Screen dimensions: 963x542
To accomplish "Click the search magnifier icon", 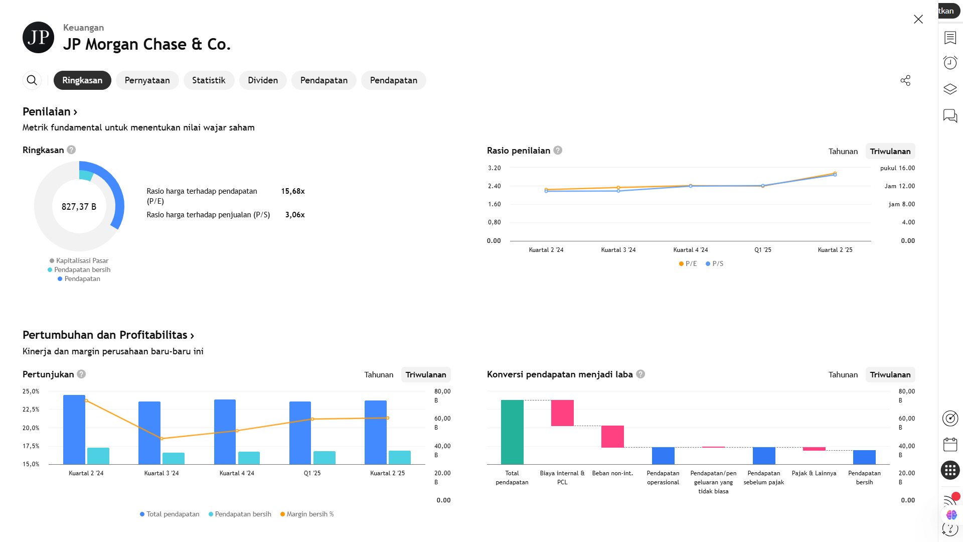I will [x=32, y=80].
